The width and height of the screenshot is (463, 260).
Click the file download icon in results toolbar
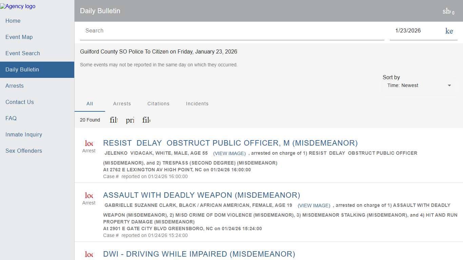click(x=146, y=120)
